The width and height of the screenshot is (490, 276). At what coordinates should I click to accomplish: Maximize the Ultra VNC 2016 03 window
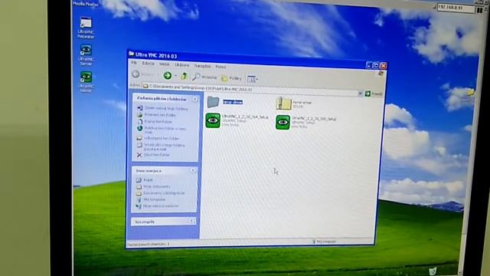click(x=376, y=65)
